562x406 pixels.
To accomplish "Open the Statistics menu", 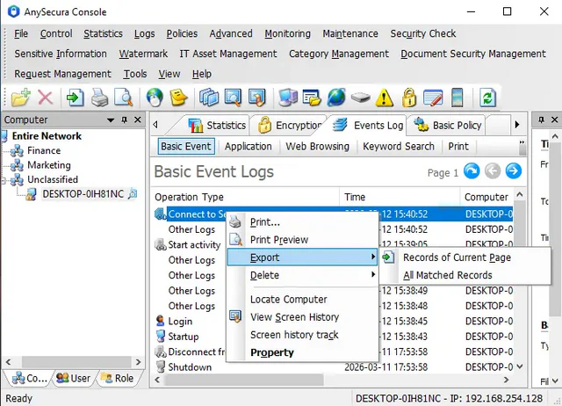I will click(104, 33).
